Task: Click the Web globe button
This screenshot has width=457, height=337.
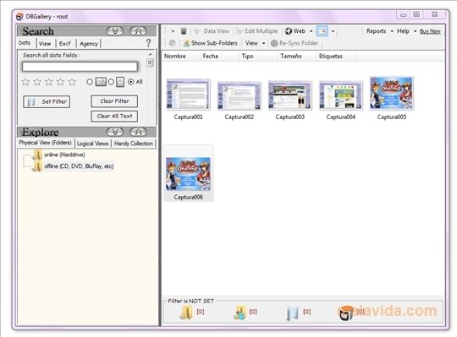Action: click(x=295, y=30)
